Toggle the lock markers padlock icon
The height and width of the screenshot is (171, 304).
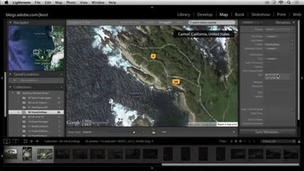pyautogui.click(x=153, y=132)
